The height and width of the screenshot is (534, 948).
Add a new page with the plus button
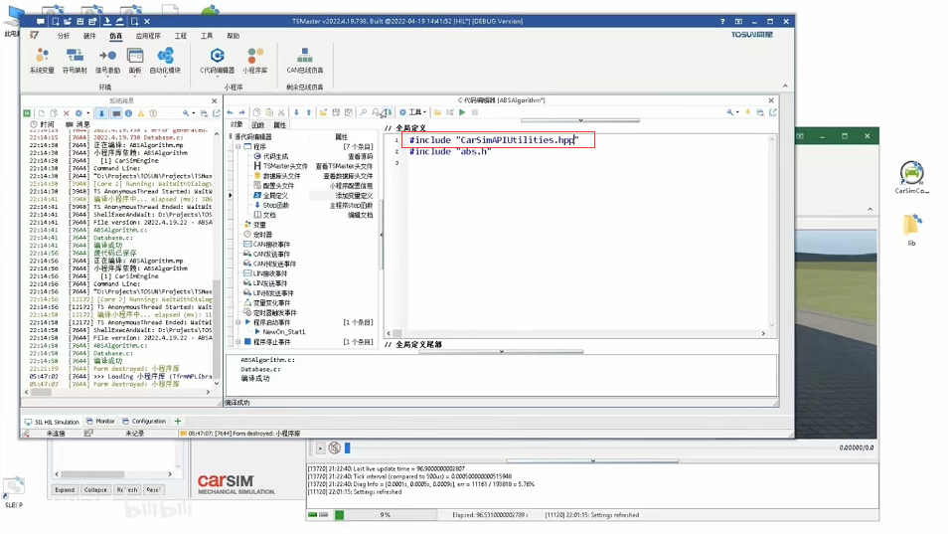tap(178, 421)
